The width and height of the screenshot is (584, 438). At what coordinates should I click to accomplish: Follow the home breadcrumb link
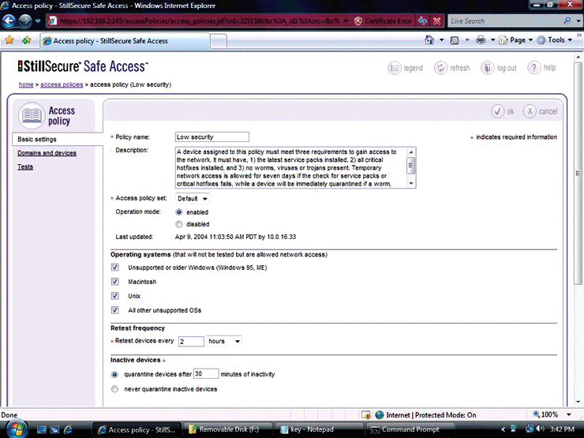[x=26, y=84]
